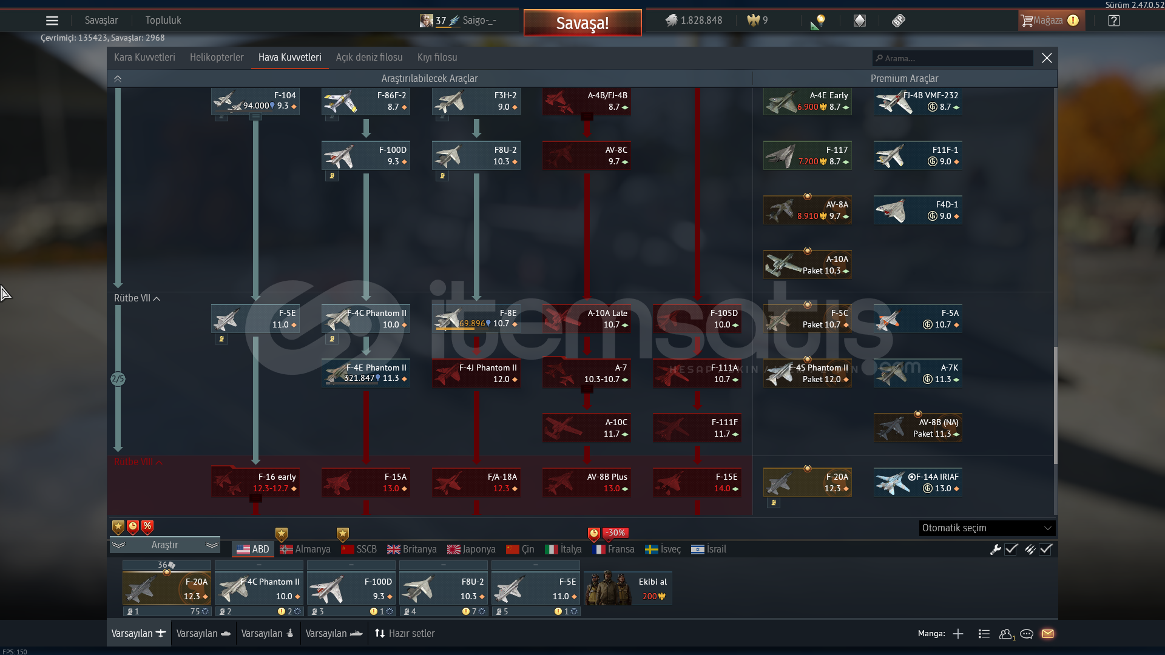Select F8U-2 crew slot 4
The image size is (1165, 655).
444,588
